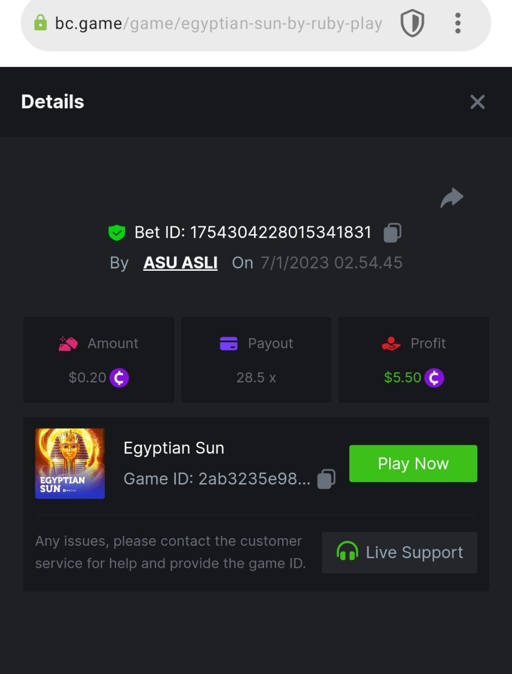This screenshot has height=674, width=512.
Task: Click the Amount bet icon
Action: pos(68,343)
